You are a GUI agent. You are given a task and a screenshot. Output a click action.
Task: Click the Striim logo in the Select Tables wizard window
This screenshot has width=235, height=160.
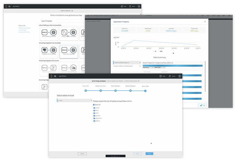click(x=51, y=76)
